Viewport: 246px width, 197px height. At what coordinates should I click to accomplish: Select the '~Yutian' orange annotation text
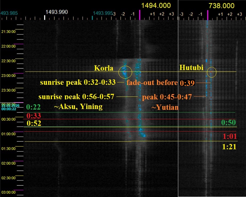(x=165, y=107)
